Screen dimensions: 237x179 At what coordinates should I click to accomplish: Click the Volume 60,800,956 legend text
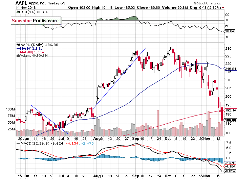tap(34, 56)
